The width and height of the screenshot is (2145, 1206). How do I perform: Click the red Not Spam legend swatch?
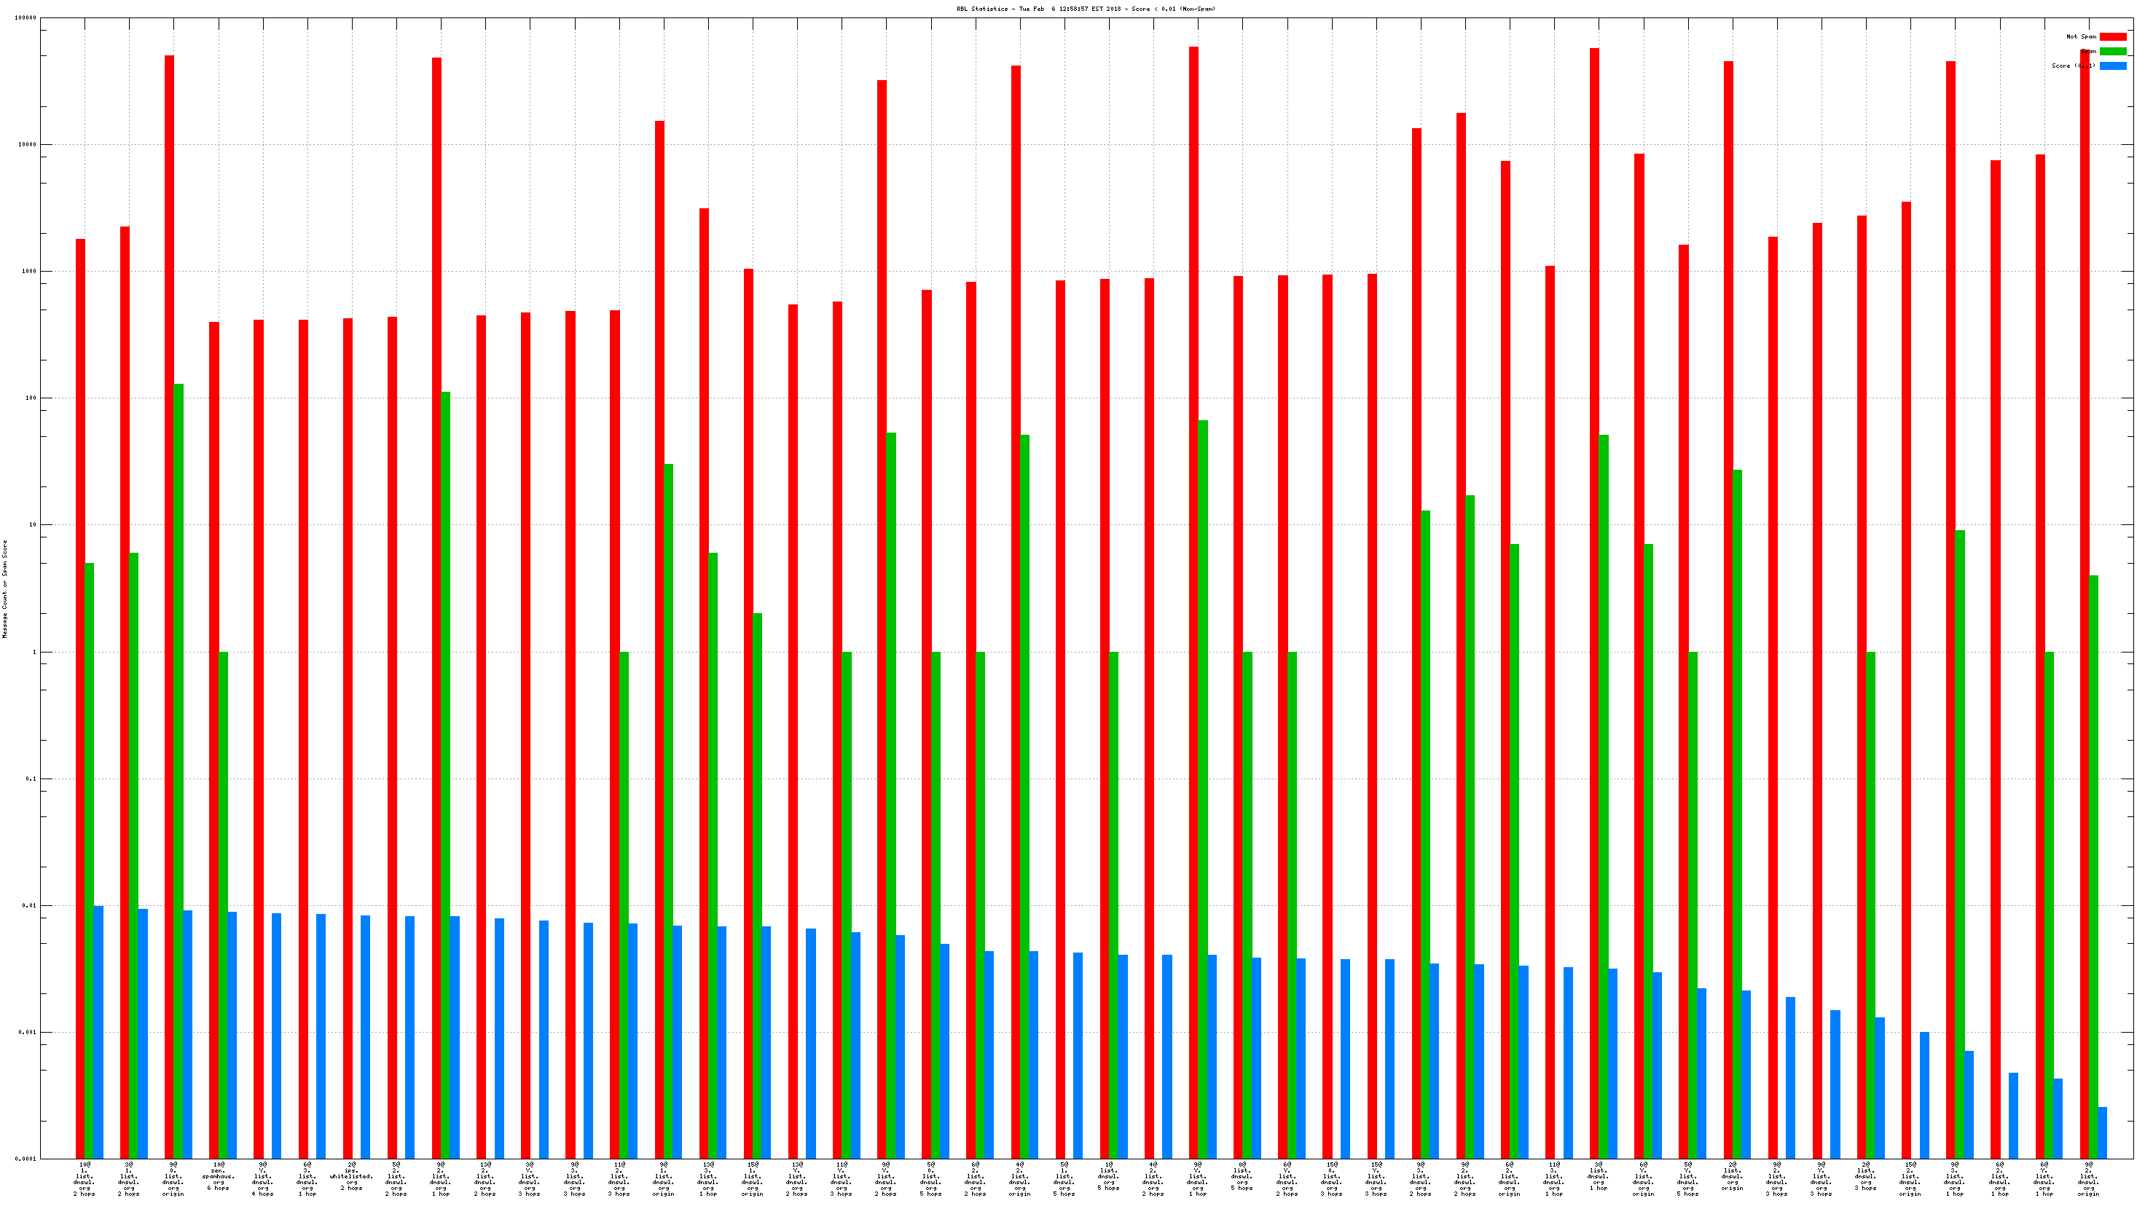point(2112,36)
